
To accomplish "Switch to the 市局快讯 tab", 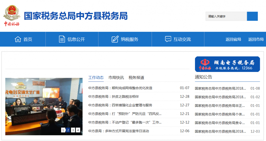I will (x=116, y=78).
